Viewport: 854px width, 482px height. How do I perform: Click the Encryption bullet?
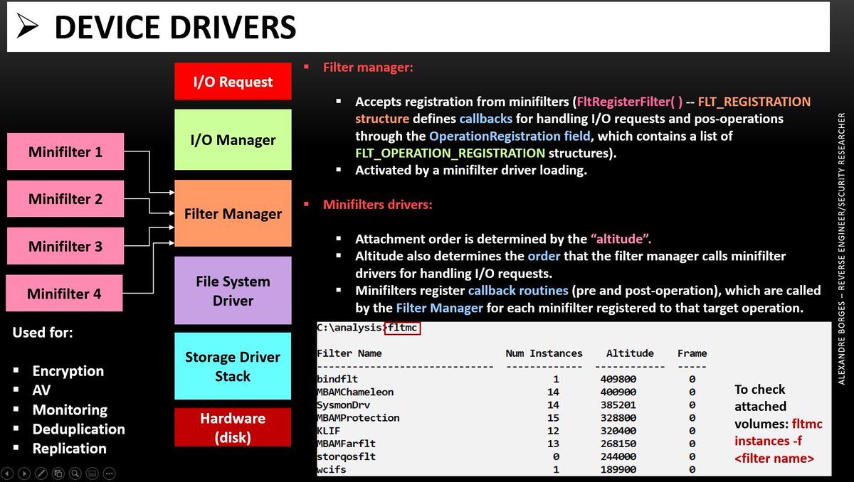(x=68, y=371)
